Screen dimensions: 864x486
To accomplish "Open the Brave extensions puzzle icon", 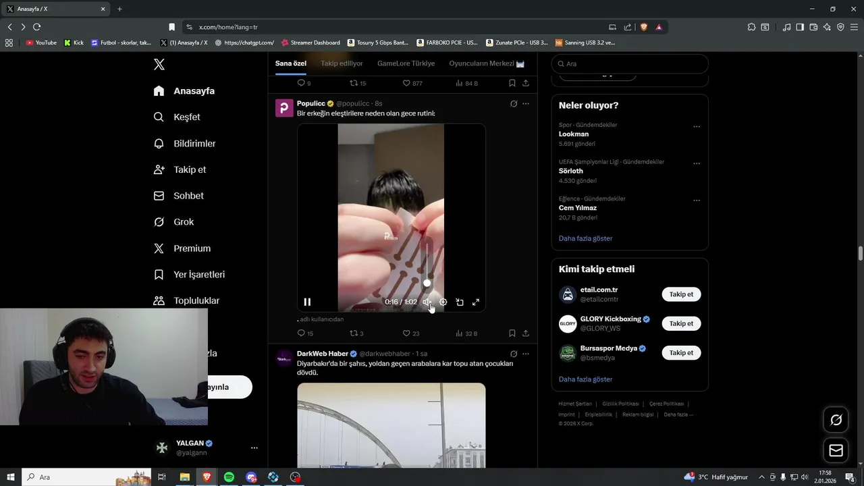I will pyautogui.click(x=751, y=27).
